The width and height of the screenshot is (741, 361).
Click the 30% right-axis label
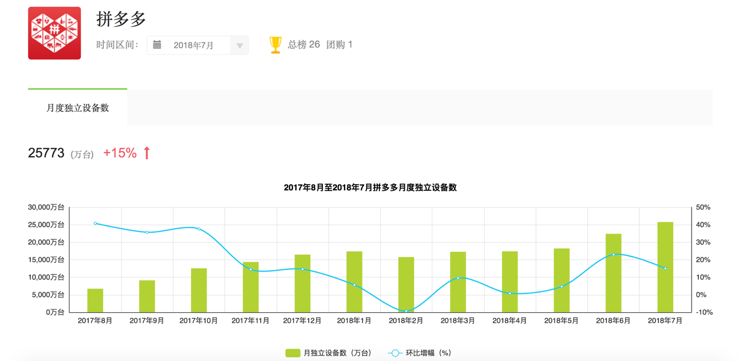tap(703, 242)
